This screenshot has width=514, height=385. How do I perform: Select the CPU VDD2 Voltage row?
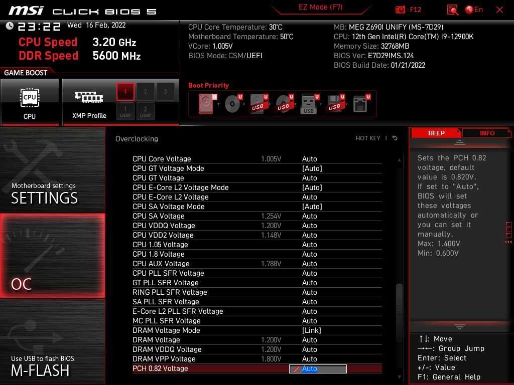click(x=257, y=235)
